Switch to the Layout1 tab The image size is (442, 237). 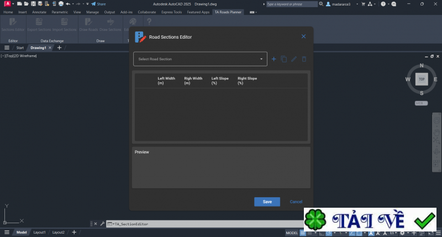click(x=39, y=232)
